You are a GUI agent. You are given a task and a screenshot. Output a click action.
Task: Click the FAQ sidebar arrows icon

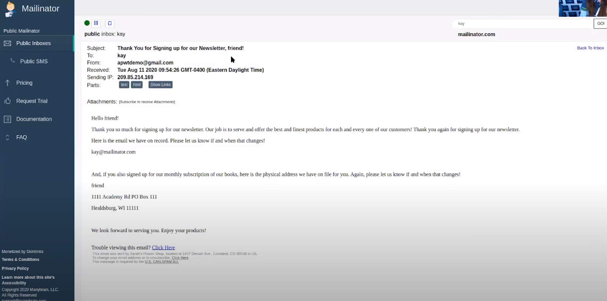tap(7, 137)
